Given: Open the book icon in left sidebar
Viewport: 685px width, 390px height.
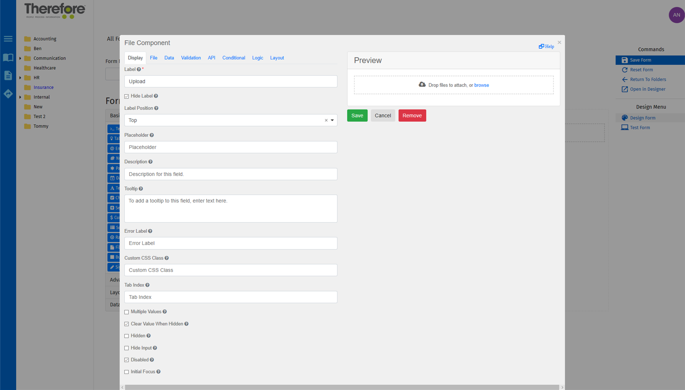Looking at the screenshot, I should [x=8, y=58].
